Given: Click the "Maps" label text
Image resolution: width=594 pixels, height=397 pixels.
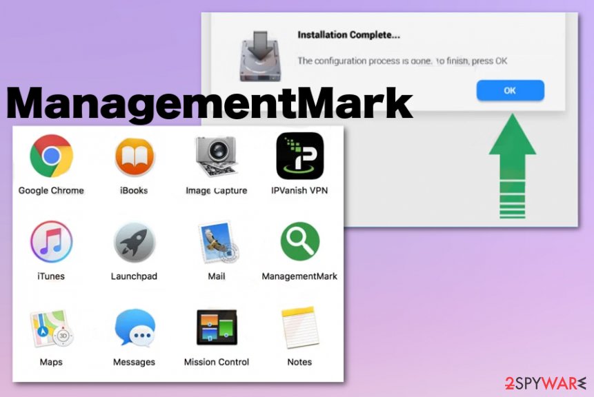Looking at the screenshot, I should [51, 362].
